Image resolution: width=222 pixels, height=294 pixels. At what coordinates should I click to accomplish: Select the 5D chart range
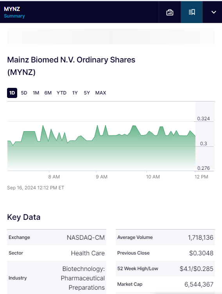[24, 93]
